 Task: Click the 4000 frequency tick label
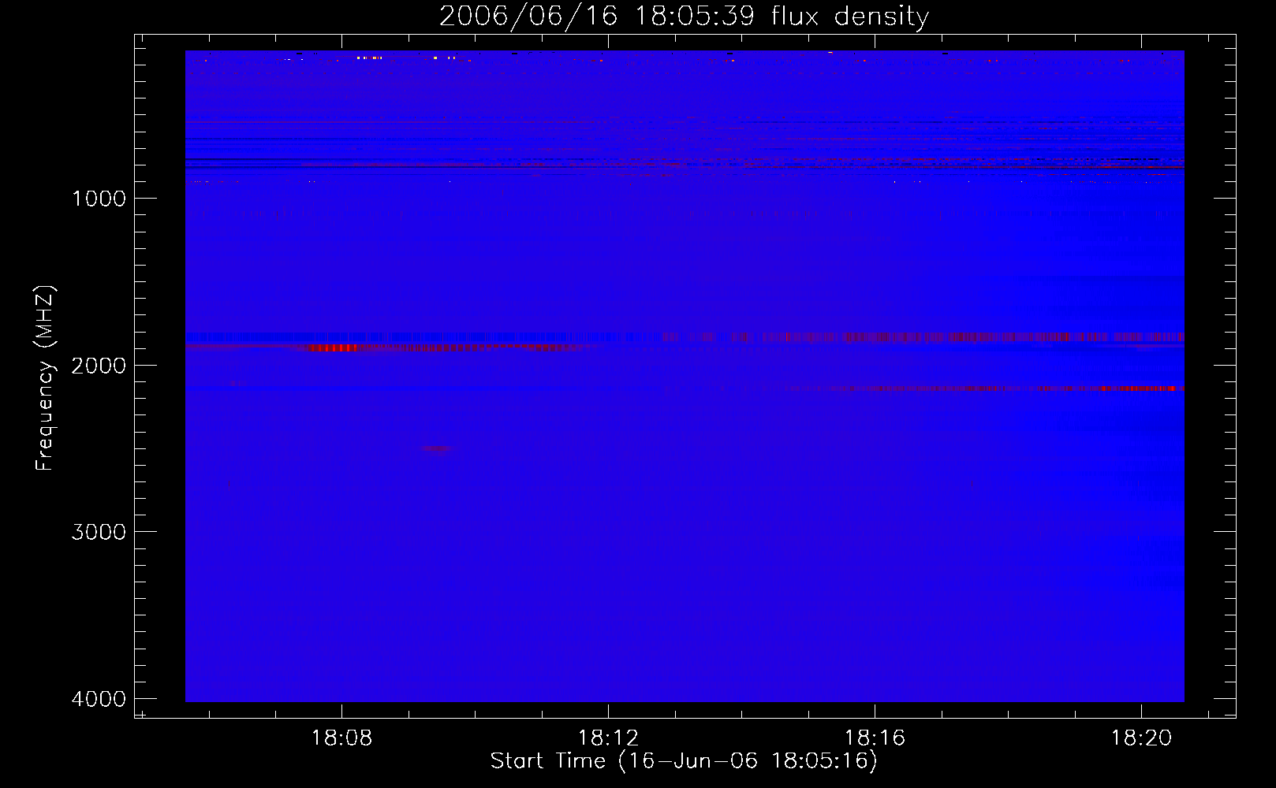pyautogui.click(x=99, y=699)
